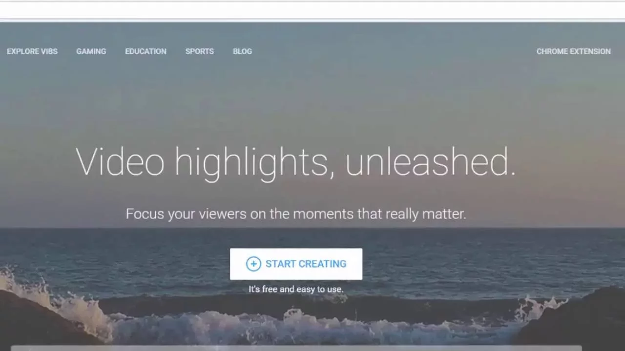625x351 pixels.
Task: Click the word 'EXTENSION' in top-right link
Action: [x=591, y=51]
